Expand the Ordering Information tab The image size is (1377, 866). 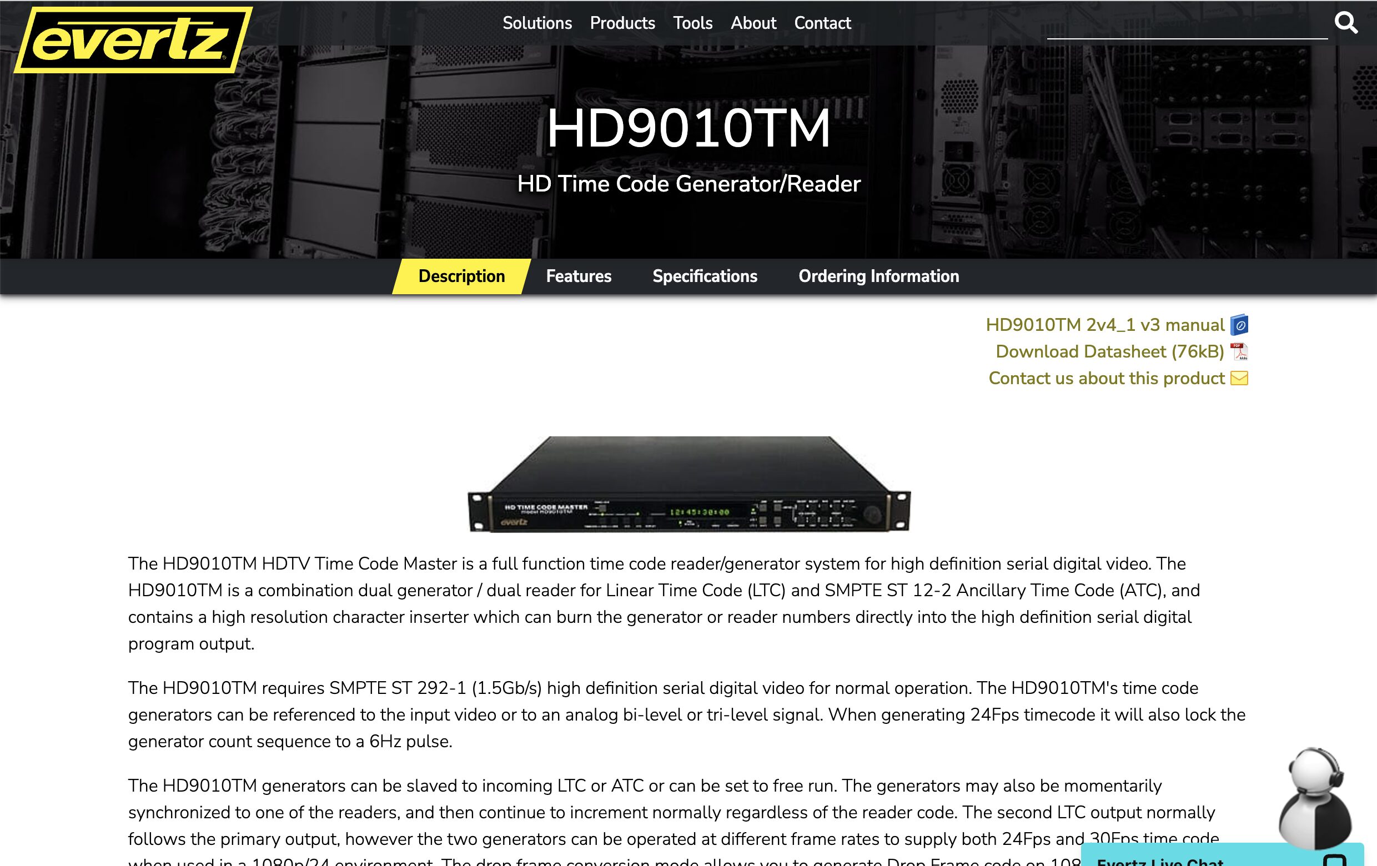pos(878,276)
